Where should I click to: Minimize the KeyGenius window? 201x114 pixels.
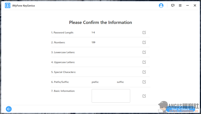point(187,5)
